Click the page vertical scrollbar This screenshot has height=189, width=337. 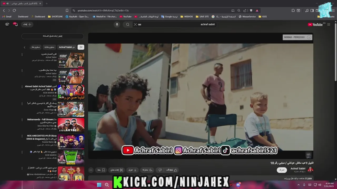point(335,52)
